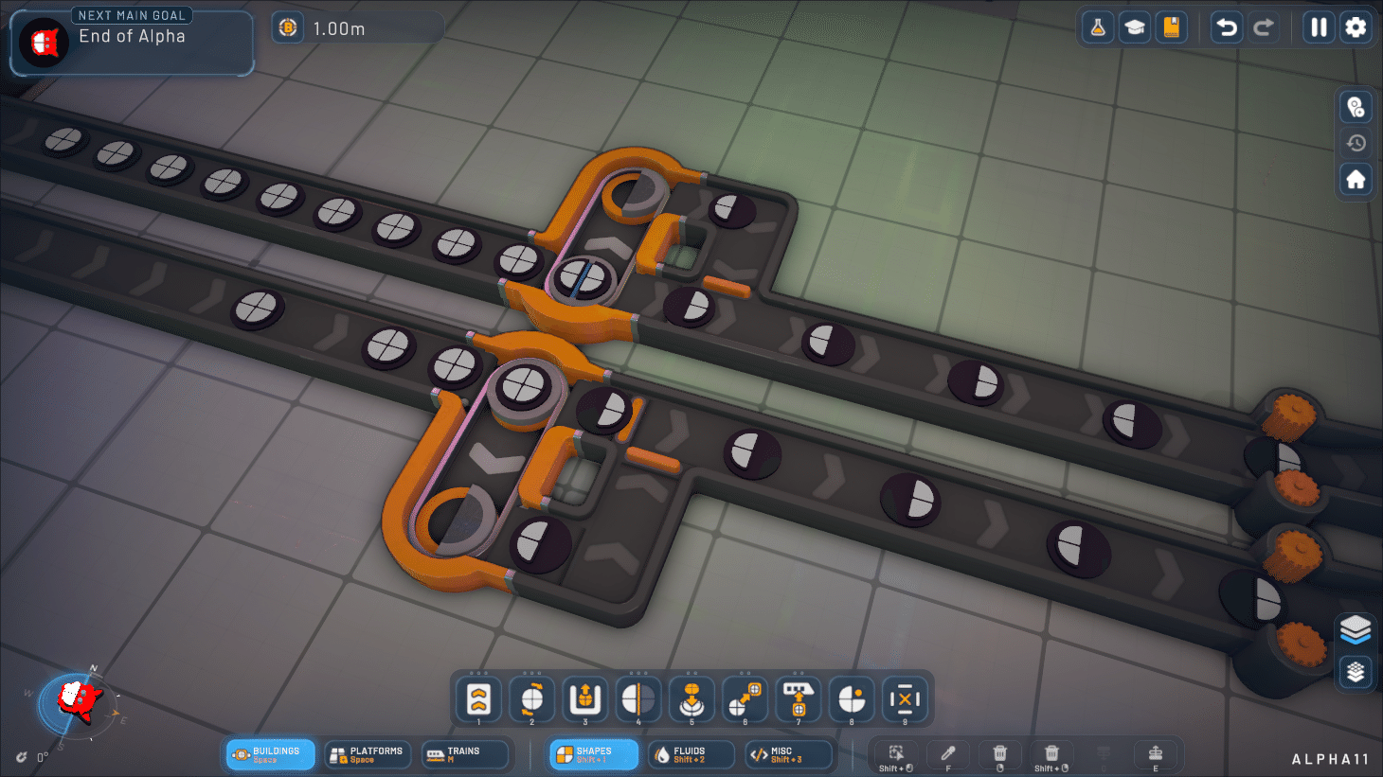Select the conveyor belt building in slot 1
1383x777 pixels.
[x=478, y=700]
